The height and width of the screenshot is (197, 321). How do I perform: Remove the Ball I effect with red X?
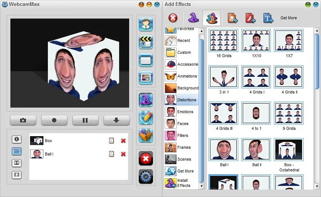(x=123, y=154)
